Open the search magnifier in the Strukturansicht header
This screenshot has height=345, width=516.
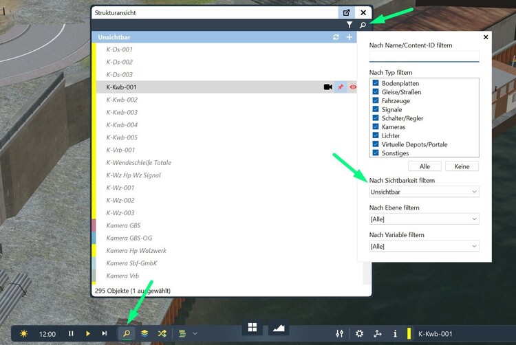point(363,25)
